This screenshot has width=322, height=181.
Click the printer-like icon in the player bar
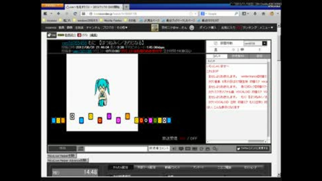pos(208,148)
